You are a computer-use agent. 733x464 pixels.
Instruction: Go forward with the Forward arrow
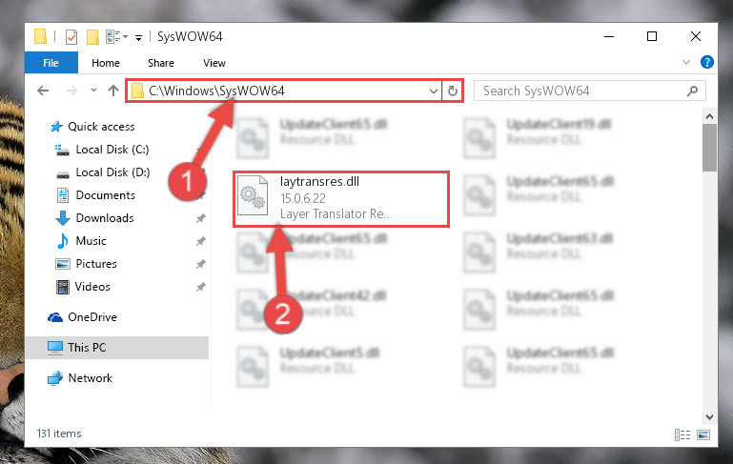click(x=71, y=91)
